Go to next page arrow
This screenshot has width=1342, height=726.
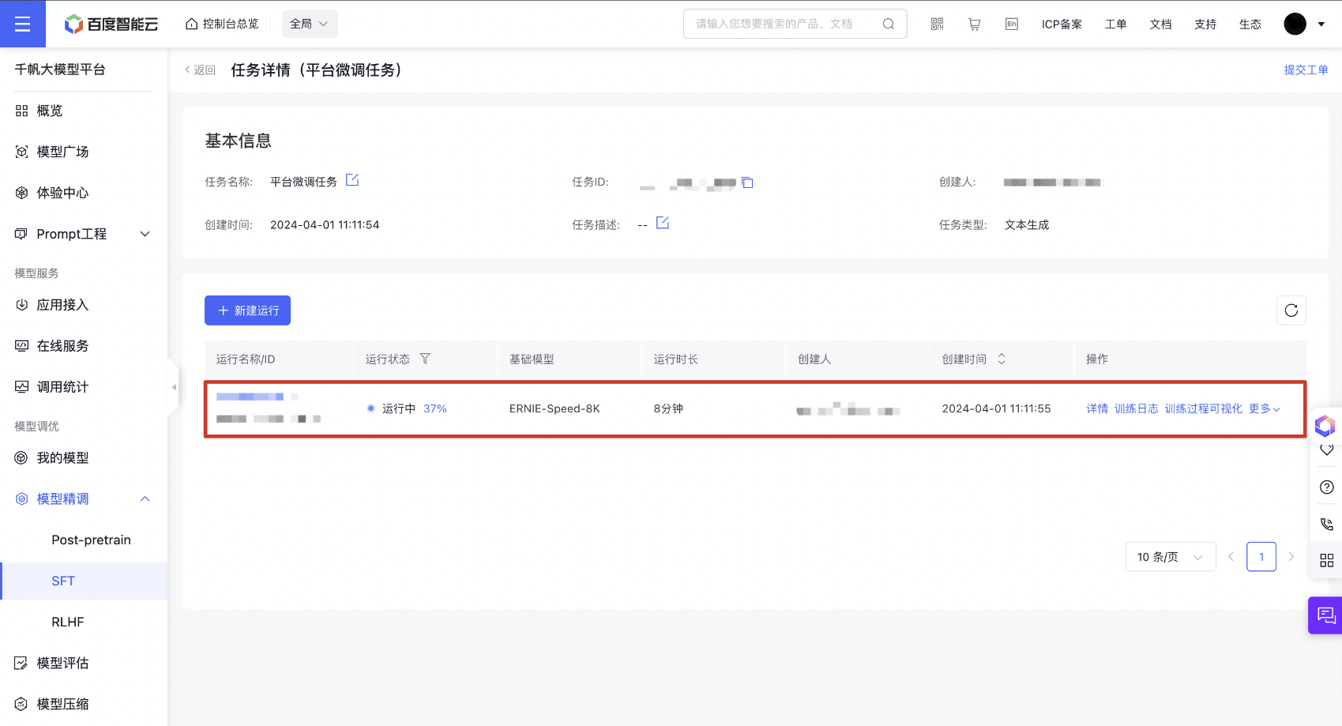[1291, 557]
